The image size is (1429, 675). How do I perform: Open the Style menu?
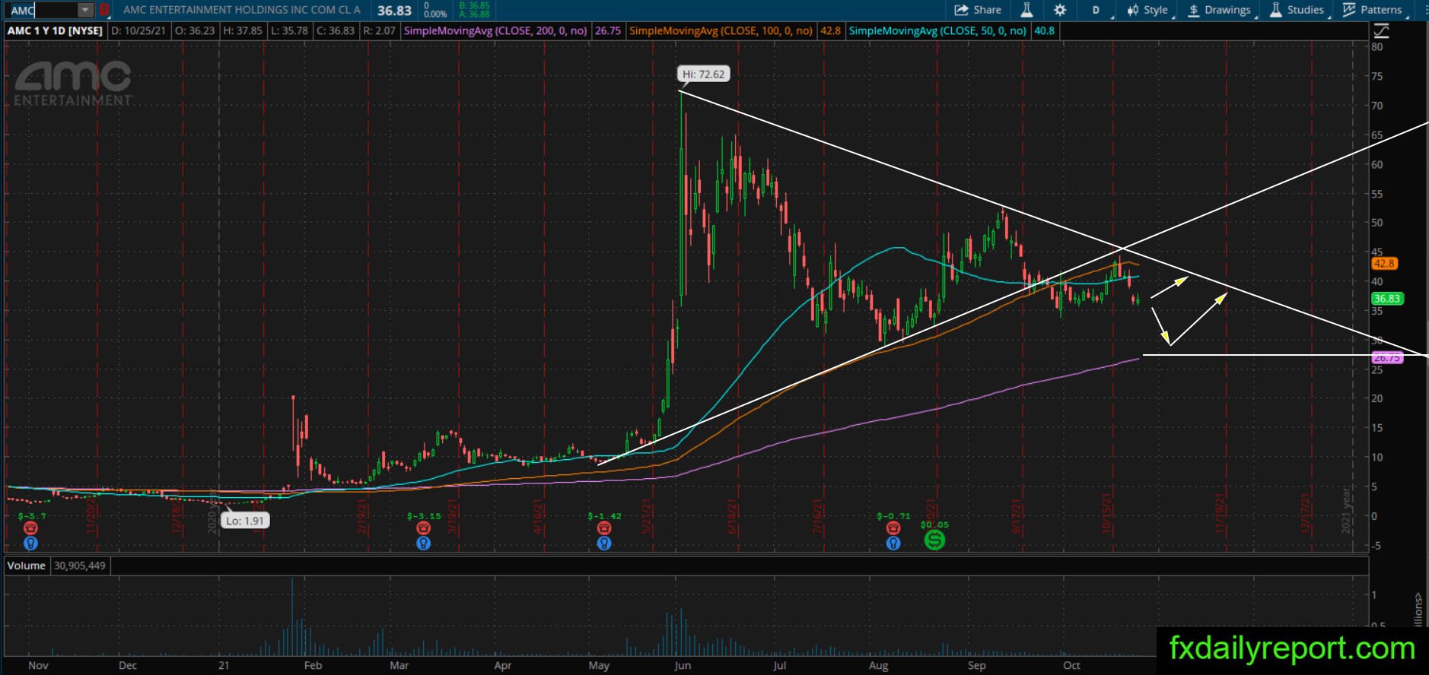(x=1147, y=10)
